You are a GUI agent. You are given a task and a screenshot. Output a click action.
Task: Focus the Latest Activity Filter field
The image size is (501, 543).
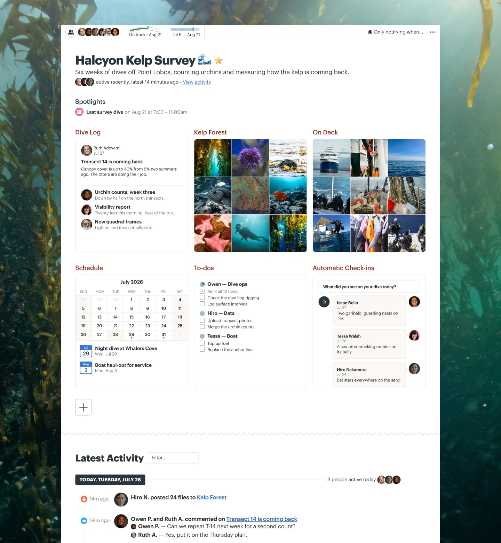coord(173,458)
